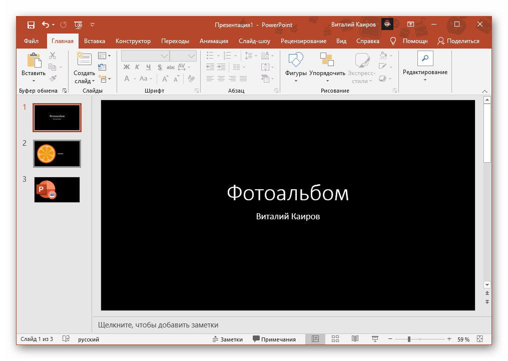Collapse the ribbon with the chevron
The width and height of the screenshot is (508, 361).
click(x=484, y=91)
